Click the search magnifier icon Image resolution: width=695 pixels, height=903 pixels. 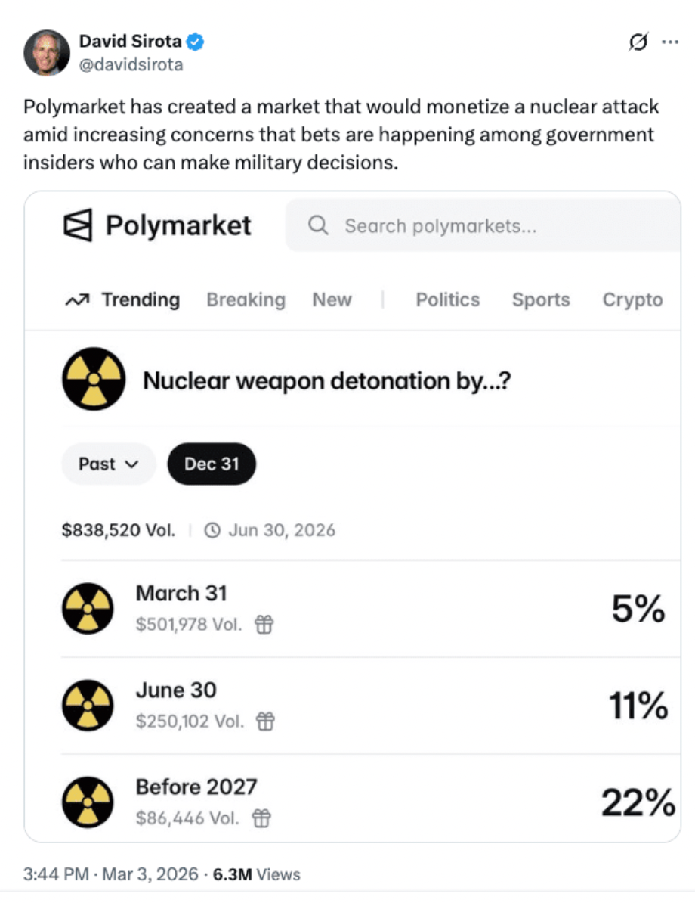[319, 225]
